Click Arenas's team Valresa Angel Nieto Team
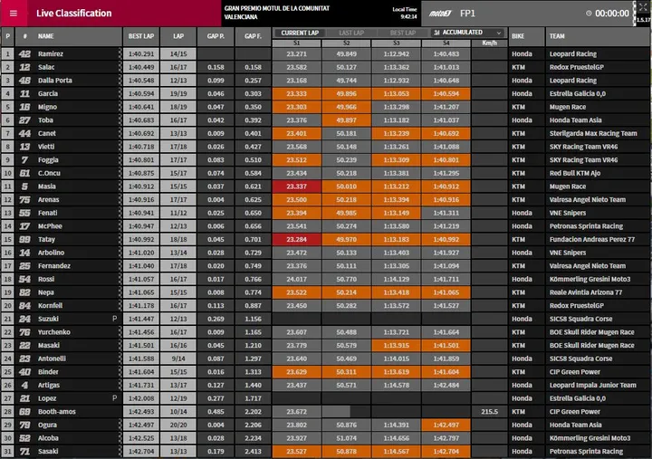 tap(587, 199)
